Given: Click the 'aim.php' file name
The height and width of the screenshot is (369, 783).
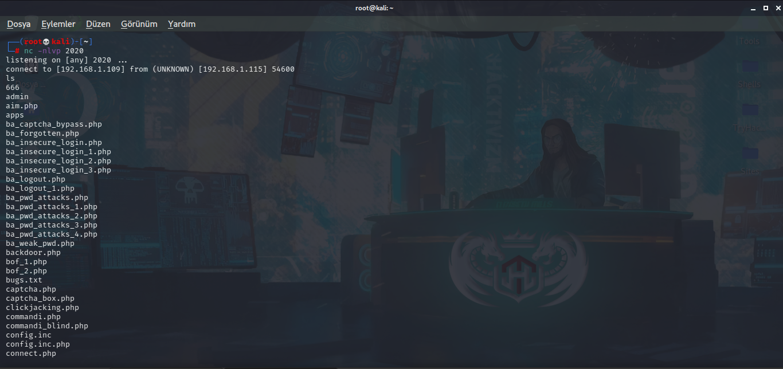Looking at the screenshot, I should [22, 106].
